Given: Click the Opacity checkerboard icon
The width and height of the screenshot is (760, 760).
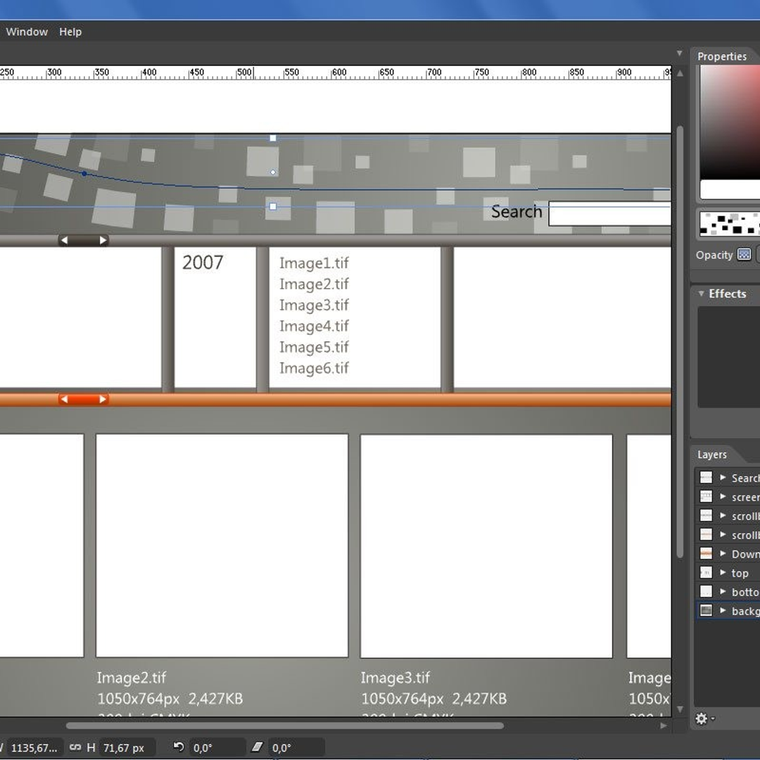Looking at the screenshot, I should coord(744,255).
